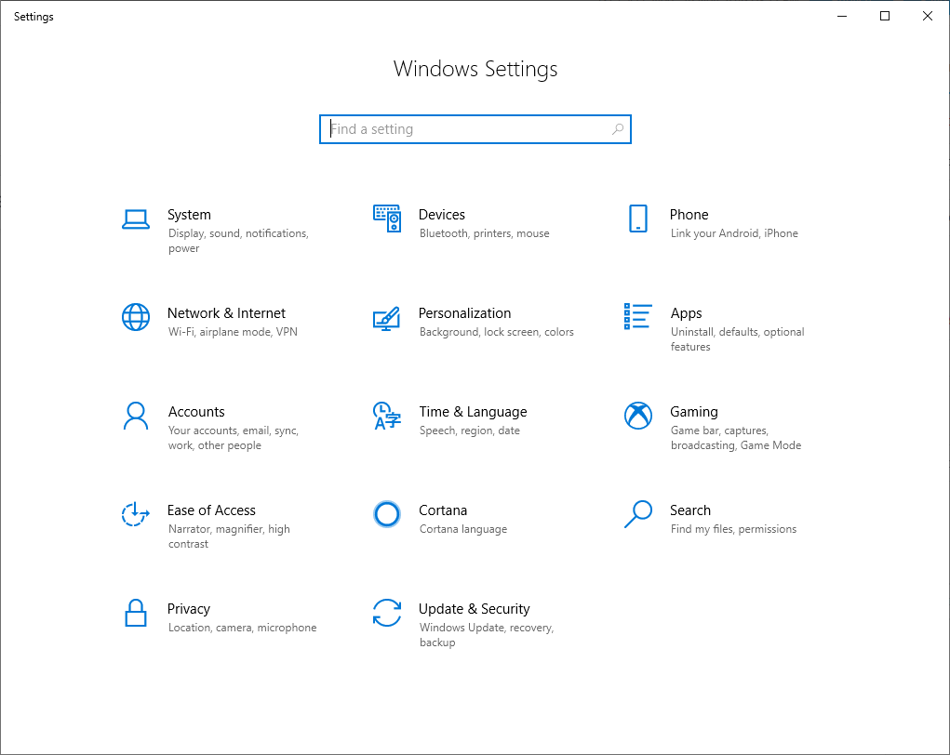This screenshot has width=950, height=755.
Task: Click "Your accounts, email, sync" description
Action: click(x=234, y=438)
